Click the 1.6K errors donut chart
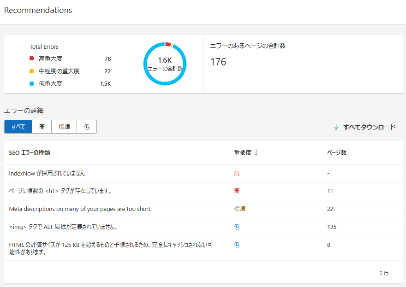Screen dimensions: 406x287 click(x=164, y=64)
